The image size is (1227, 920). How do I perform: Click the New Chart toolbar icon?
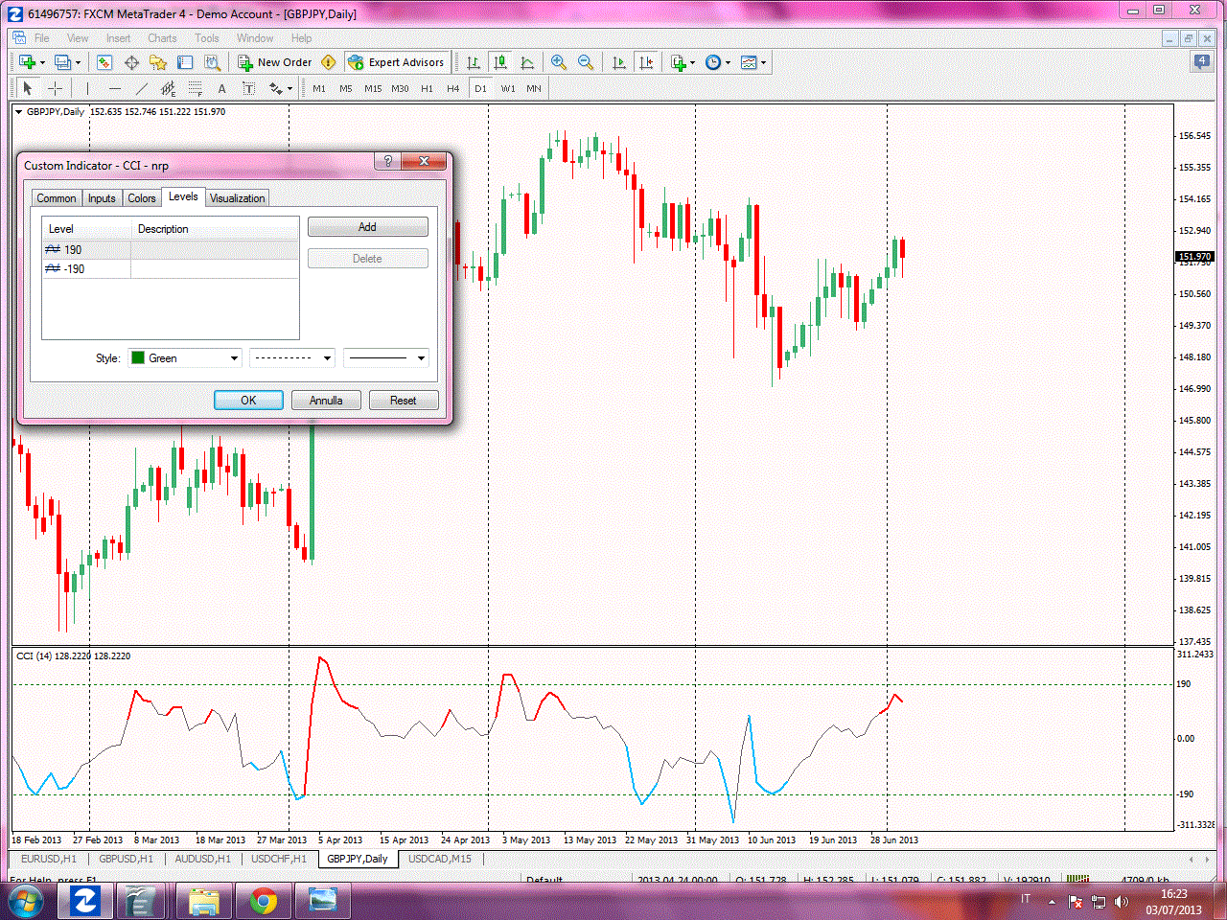click(27, 62)
